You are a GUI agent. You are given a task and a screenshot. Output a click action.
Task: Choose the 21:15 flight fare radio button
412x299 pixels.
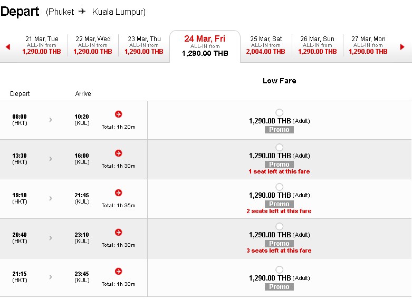click(279, 269)
